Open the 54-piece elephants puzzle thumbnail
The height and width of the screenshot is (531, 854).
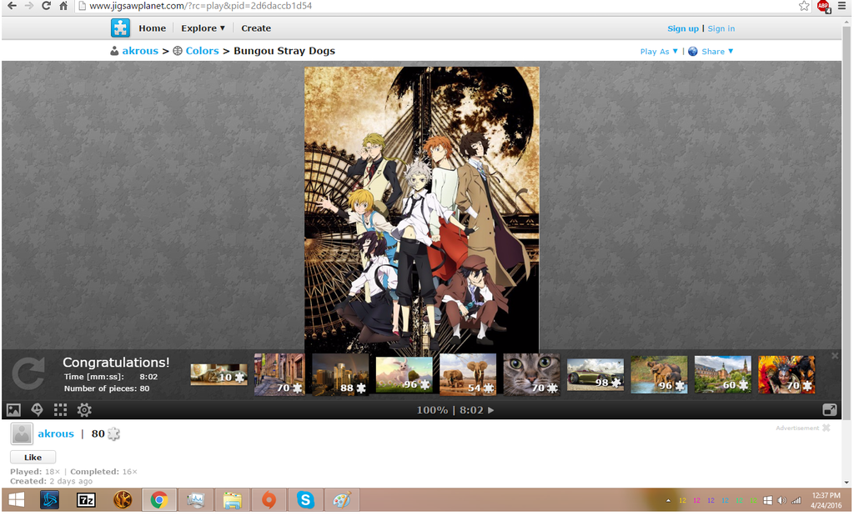[x=468, y=374]
